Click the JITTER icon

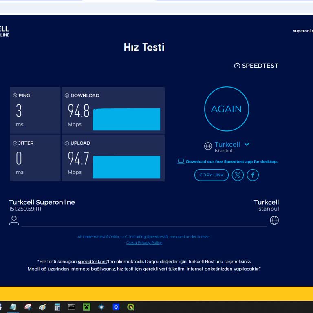[15, 143]
